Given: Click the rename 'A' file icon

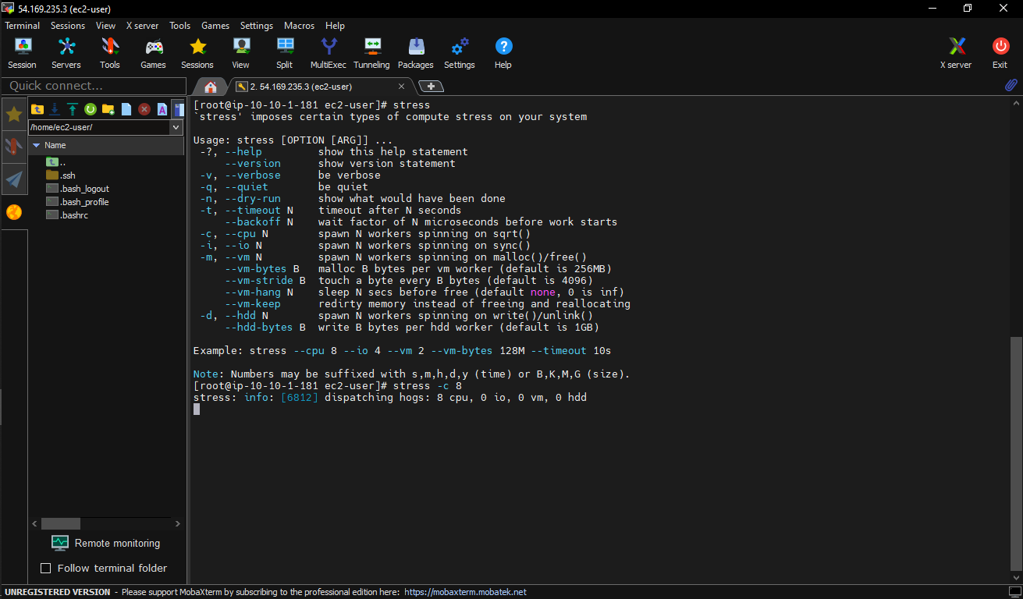Looking at the screenshot, I should click(162, 109).
